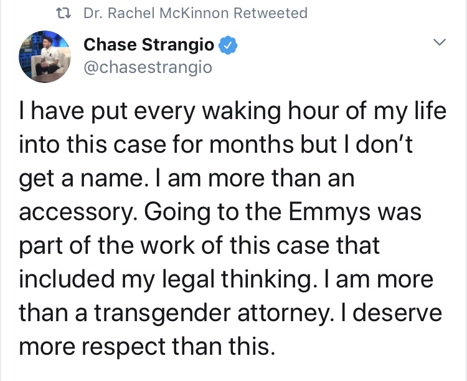This screenshot has height=381, width=467.
Task: Click the blue verified badge
Action: point(228,45)
